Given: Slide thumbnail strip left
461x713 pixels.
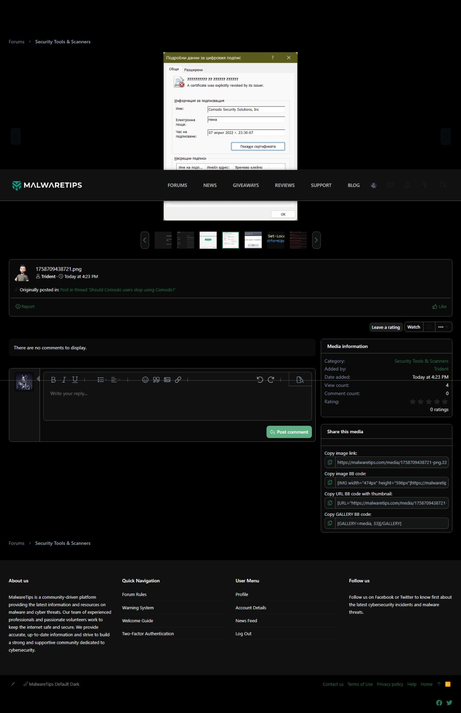Looking at the screenshot, I should (145, 240).
